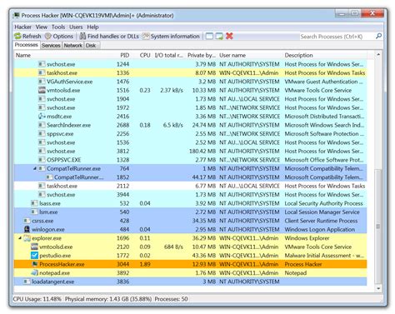Viewport: 395px width, 314px height.
Task: Click the lsm.exe process icon
Action: click(x=34, y=212)
